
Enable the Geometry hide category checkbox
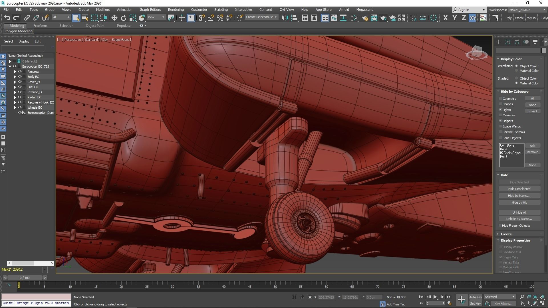coord(501,99)
